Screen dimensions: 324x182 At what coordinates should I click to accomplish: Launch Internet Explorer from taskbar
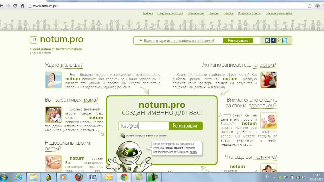[x=19, y=177]
